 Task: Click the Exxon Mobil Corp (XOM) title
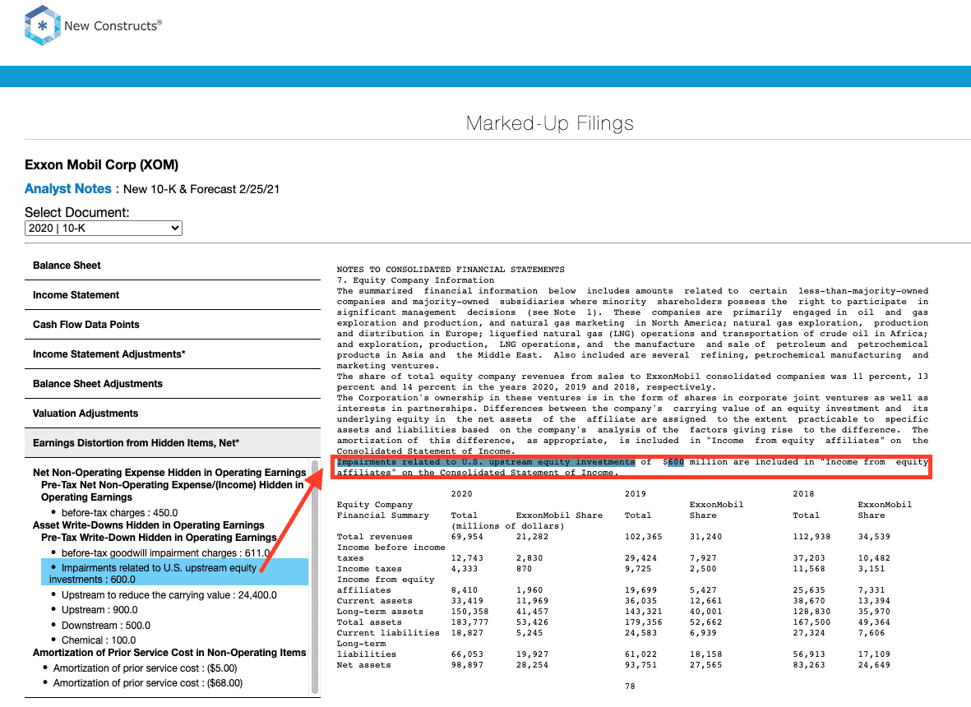pos(102,164)
